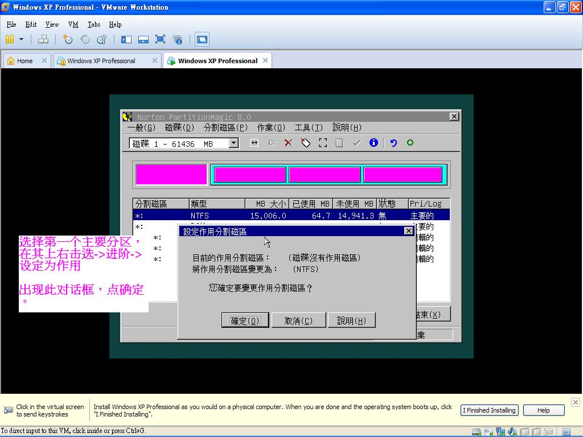Click the Norton PartitionMagic title bar logo

click(x=128, y=117)
